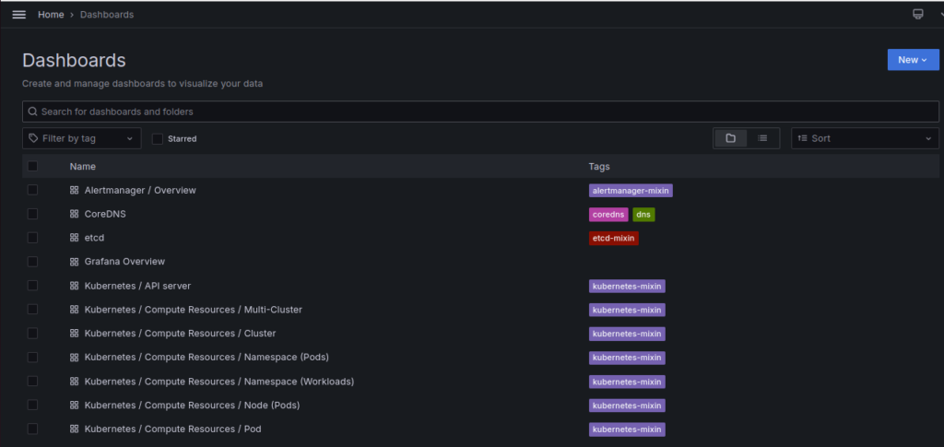944x447 pixels.
Task: Click kubernetes-mixin tag on Namespace (Workloads) row
Action: [x=627, y=382]
